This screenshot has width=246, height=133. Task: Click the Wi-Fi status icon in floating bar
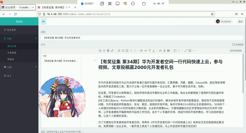point(125,4)
